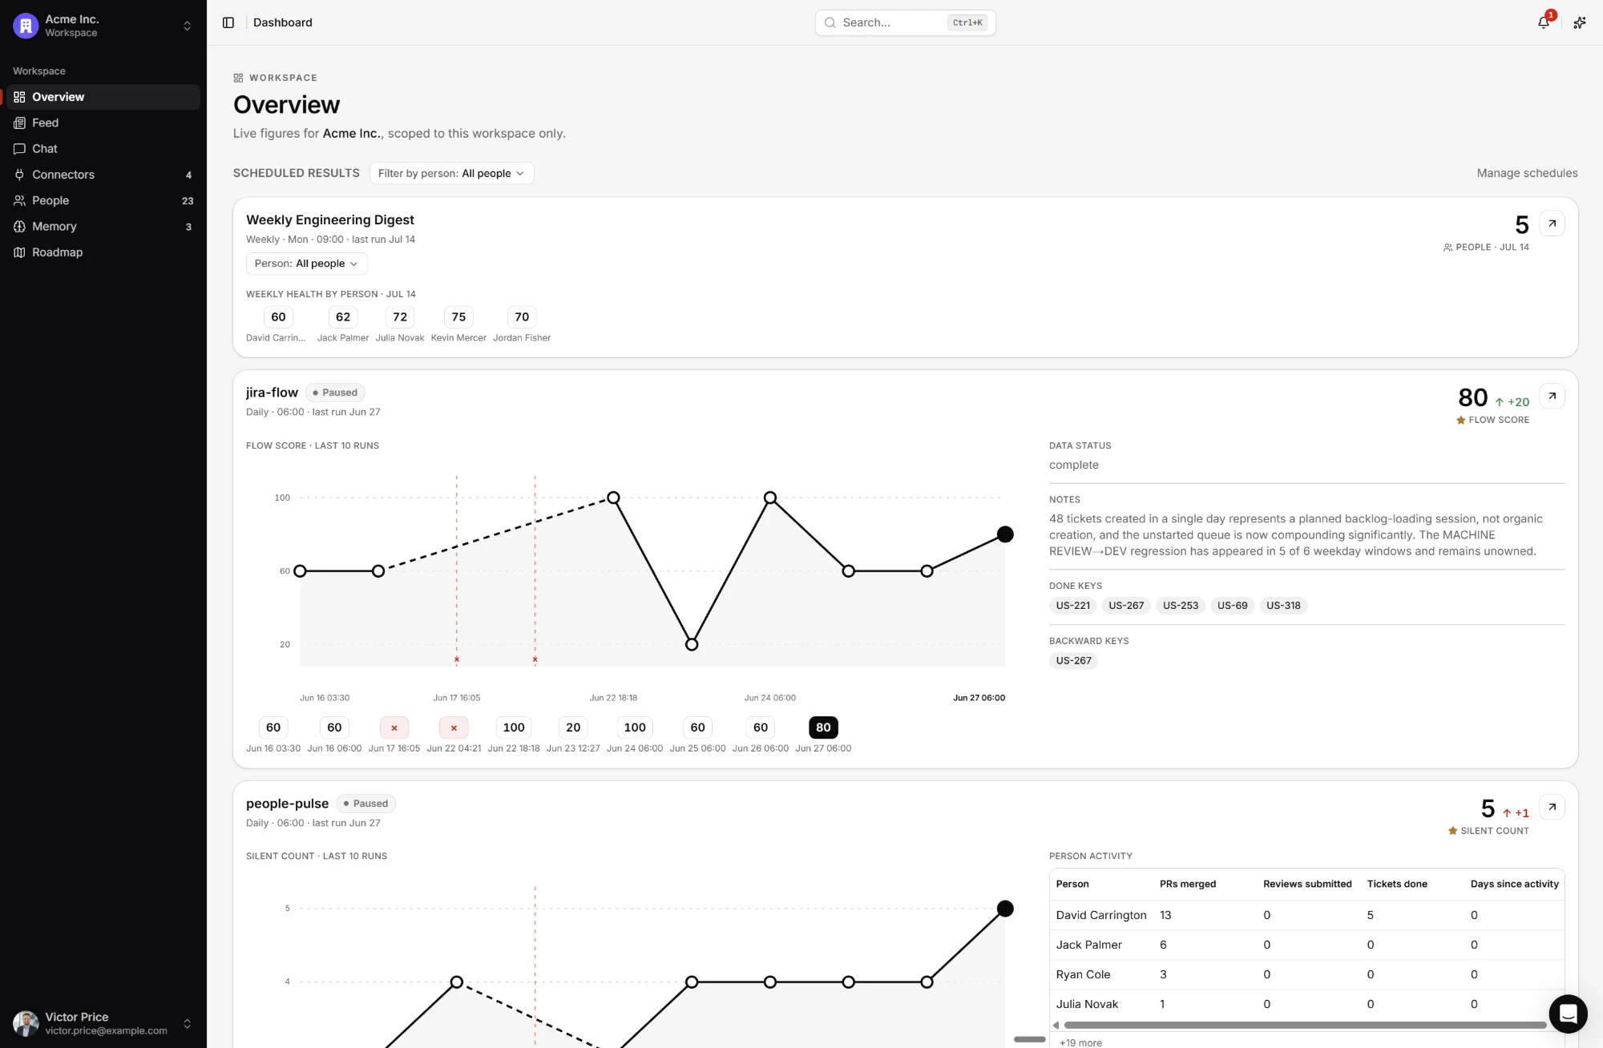
Task: Select the Jun 24 06:00 run chip
Action: (635, 728)
